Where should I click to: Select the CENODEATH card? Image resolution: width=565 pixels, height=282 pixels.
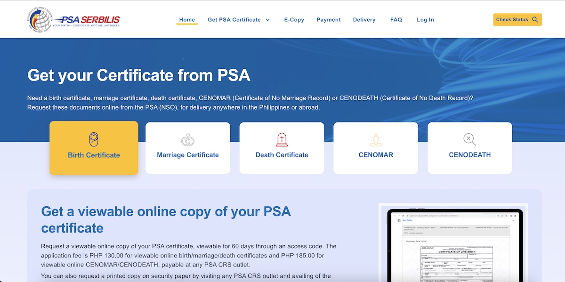coord(470,148)
